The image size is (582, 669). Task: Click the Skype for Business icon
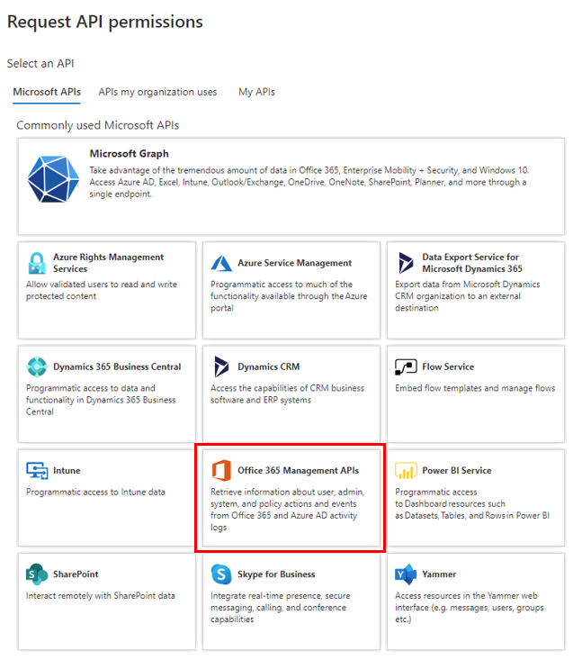[x=221, y=574]
